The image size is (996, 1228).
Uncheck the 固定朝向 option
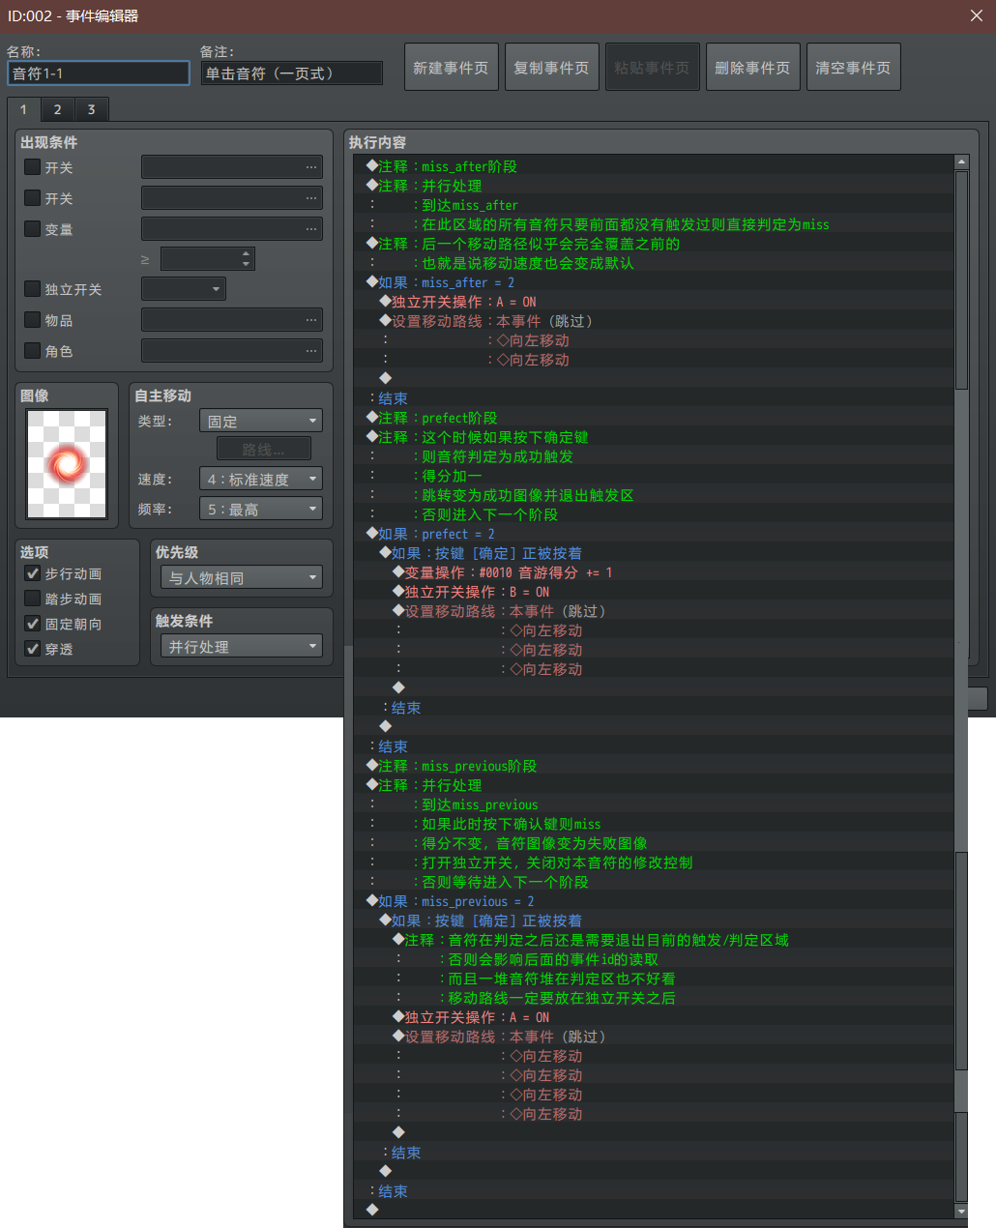pos(33,624)
